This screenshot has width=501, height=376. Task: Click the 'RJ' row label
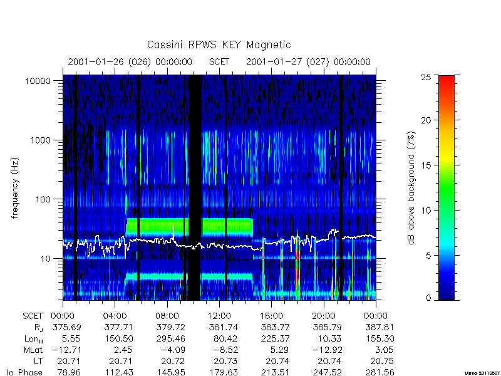[38, 328]
